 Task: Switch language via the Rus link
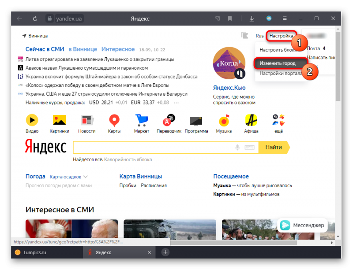tap(259, 36)
